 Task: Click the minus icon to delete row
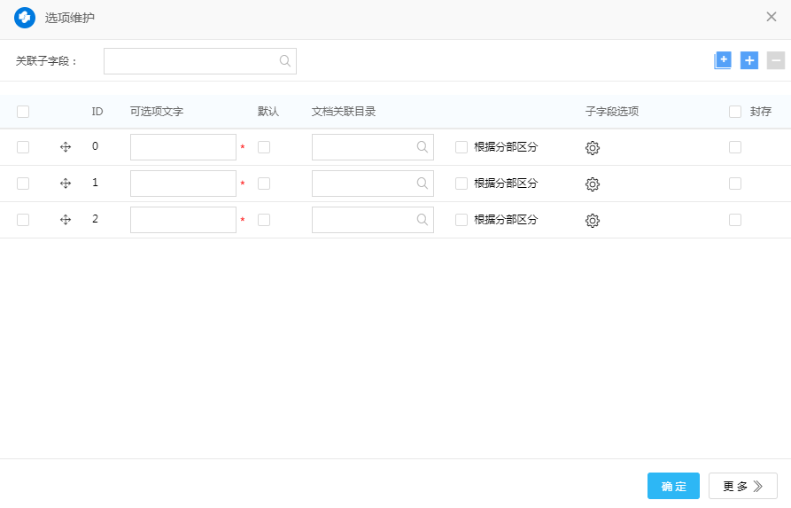click(776, 60)
